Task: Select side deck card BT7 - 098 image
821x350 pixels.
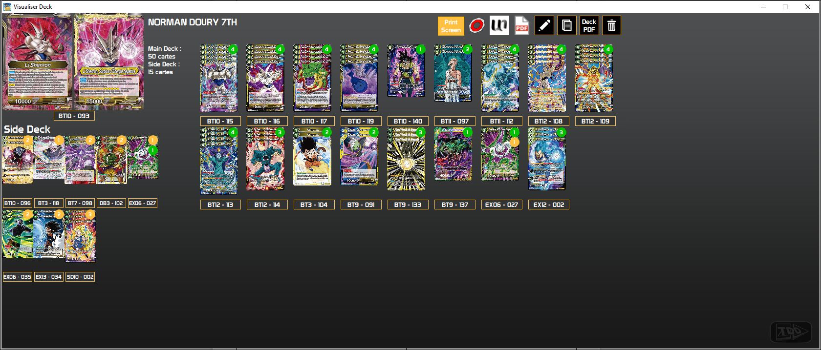Action: [80, 160]
